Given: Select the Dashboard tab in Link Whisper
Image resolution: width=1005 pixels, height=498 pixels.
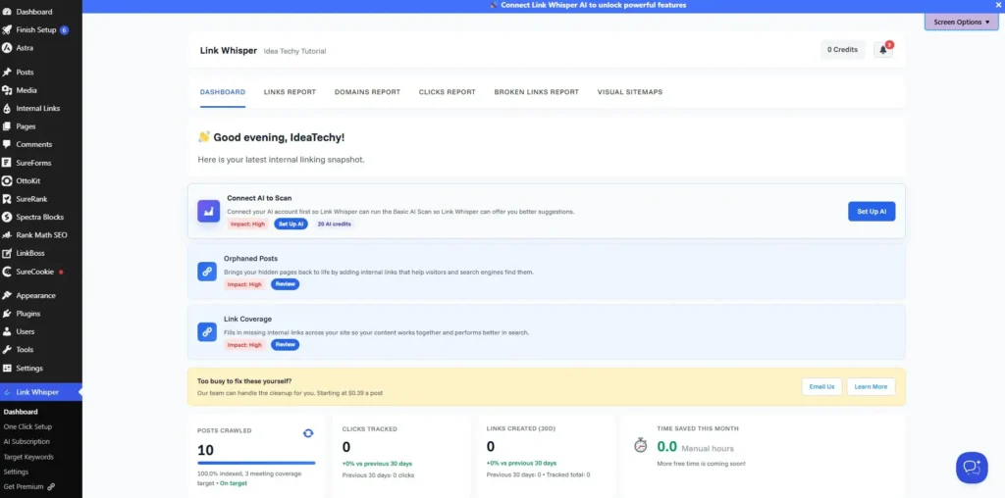Looking at the screenshot, I should (223, 92).
